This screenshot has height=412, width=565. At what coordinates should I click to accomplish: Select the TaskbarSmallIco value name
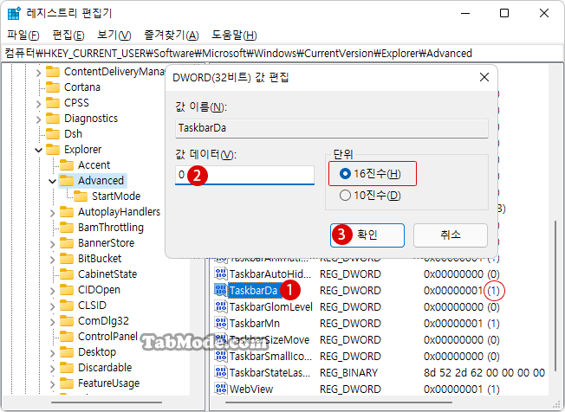270,357
